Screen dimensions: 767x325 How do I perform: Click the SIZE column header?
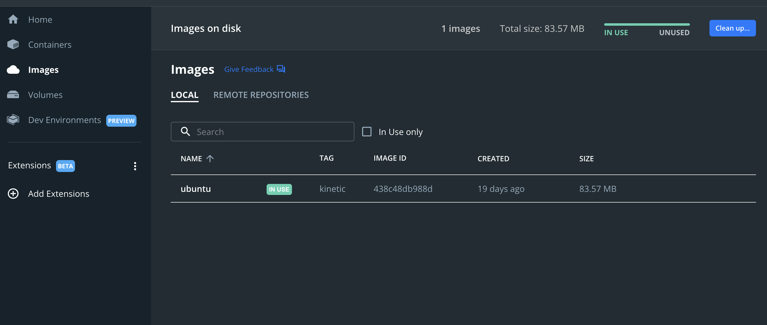point(586,159)
